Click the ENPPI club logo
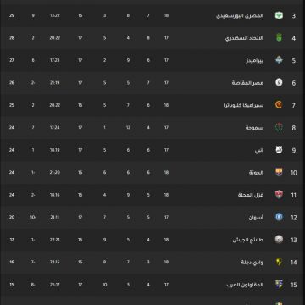Image resolution: width=305 pixels, height=305 pixels. point(279,150)
